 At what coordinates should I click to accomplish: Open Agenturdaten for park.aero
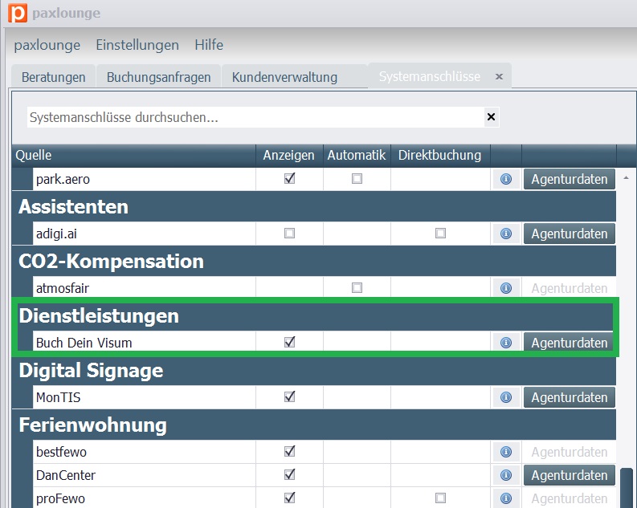coord(570,179)
